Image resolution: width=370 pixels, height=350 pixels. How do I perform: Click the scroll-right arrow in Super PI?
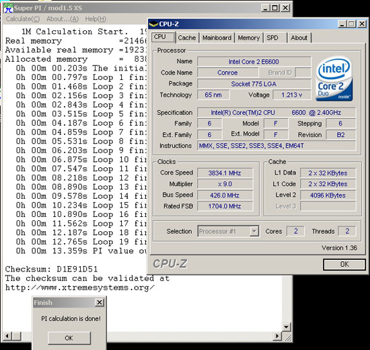[277, 336]
